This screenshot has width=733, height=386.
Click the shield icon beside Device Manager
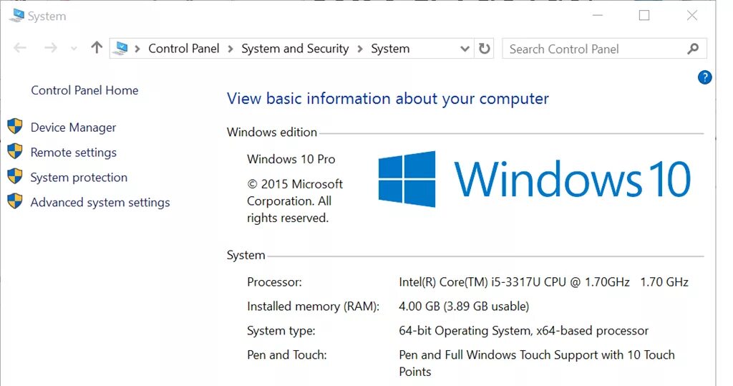(x=15, y=127)
